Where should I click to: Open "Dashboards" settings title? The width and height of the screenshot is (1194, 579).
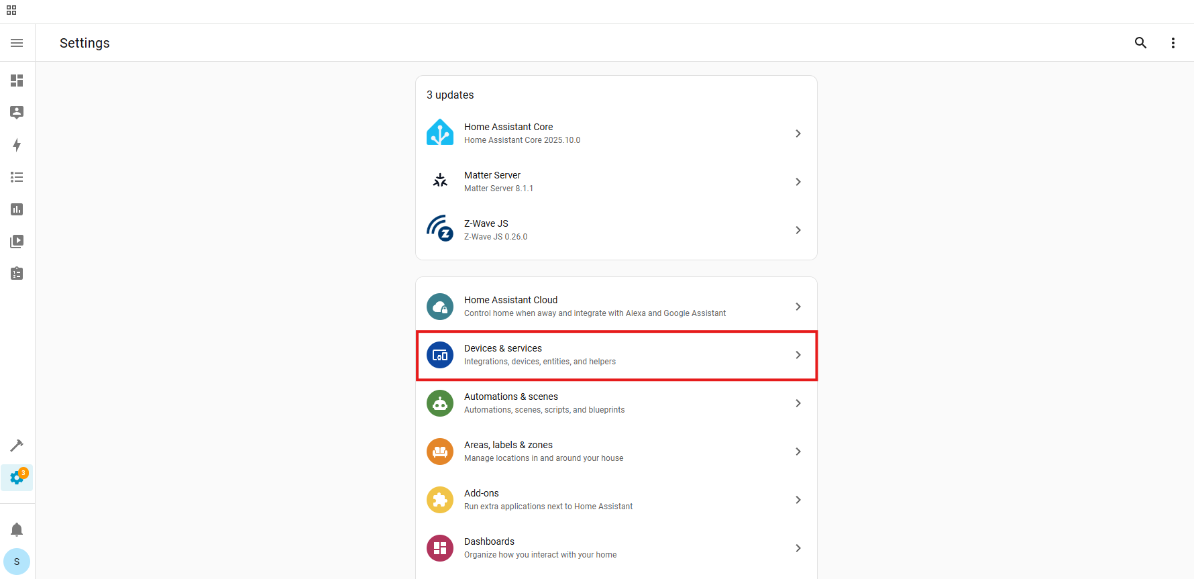pos(490,541)
